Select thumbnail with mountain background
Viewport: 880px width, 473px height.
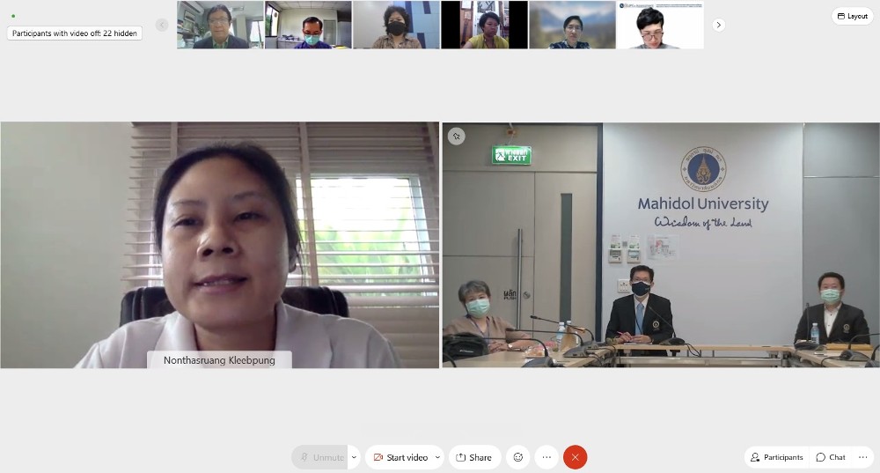573,25
